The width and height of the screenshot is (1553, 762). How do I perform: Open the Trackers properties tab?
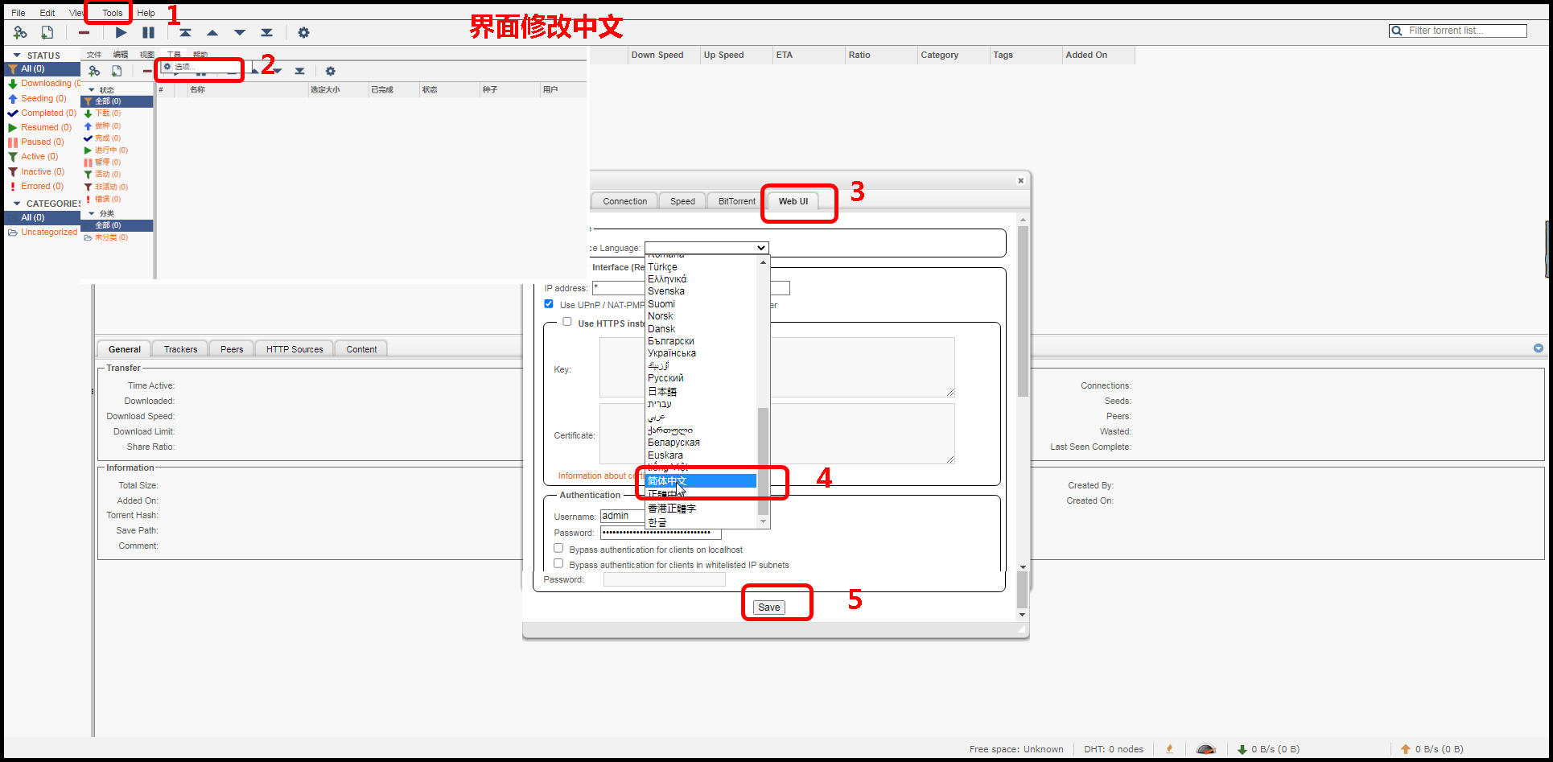point(180,349)
